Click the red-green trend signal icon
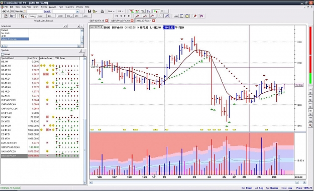Viewport: 314px width, 191px height. (x=132, y=12)
